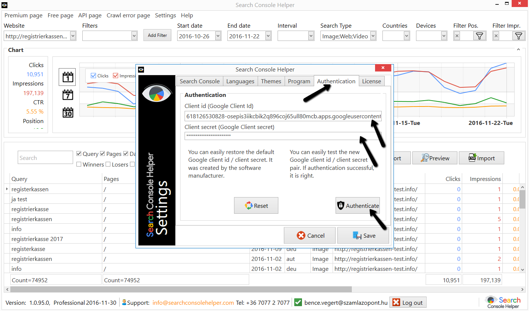Click the Google Client Id field

283,116
